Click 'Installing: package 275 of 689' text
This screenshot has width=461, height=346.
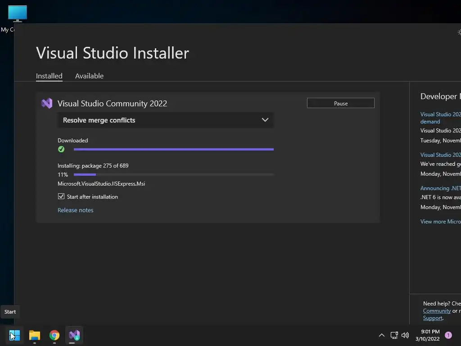click(93, 166)
